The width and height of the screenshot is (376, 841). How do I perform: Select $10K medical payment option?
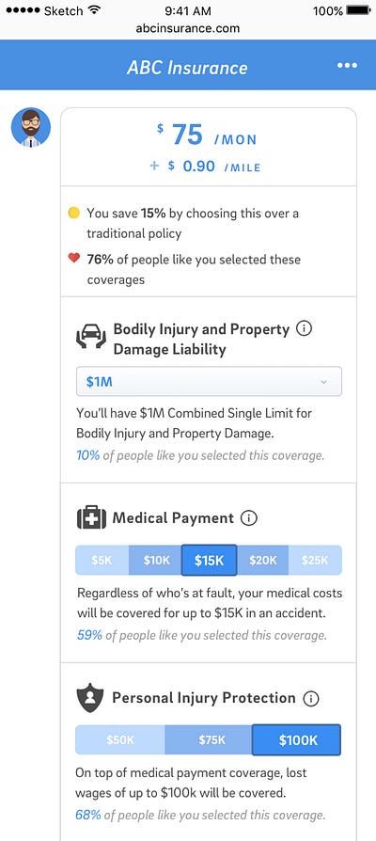coord(156,561)
